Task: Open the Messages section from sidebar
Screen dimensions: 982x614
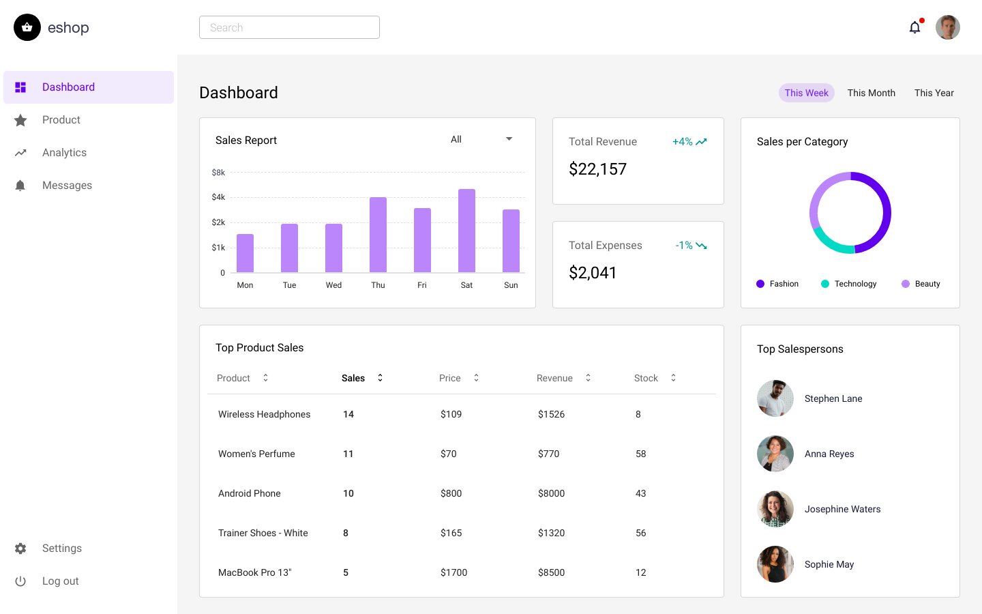Action: coord(67,185)
